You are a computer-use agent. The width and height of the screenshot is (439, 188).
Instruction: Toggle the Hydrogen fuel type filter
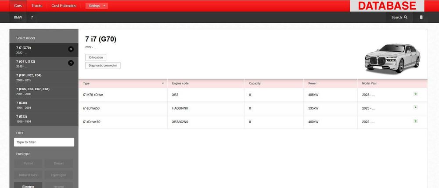[59, 175]
